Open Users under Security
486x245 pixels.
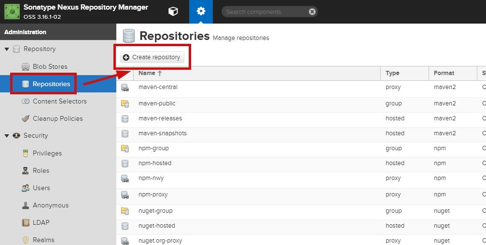(x=41, y=188)
